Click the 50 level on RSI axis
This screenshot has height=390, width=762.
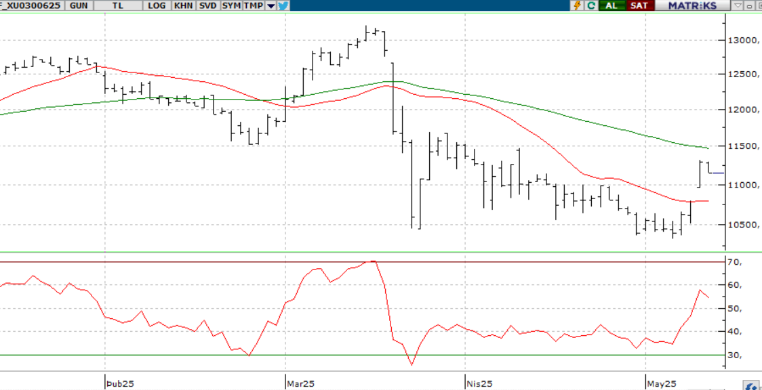734,309
